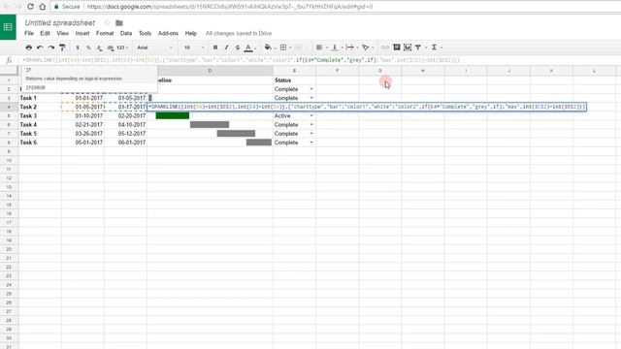Click the Insert chart icon
The image size is (621, 349).
click(x=408, y=48)
